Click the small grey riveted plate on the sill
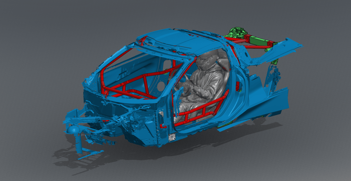This screenshot has width=351, height=181. (172, 137)
